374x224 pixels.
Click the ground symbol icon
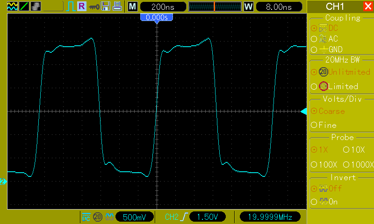[324, 49]
